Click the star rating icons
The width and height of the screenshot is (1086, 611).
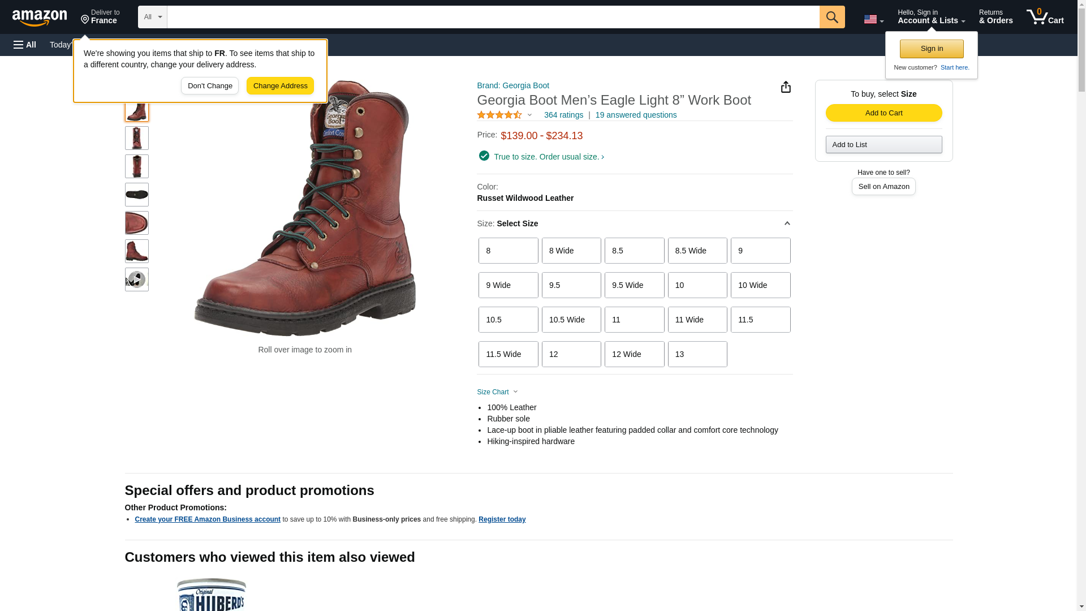(x=500, y=115)
